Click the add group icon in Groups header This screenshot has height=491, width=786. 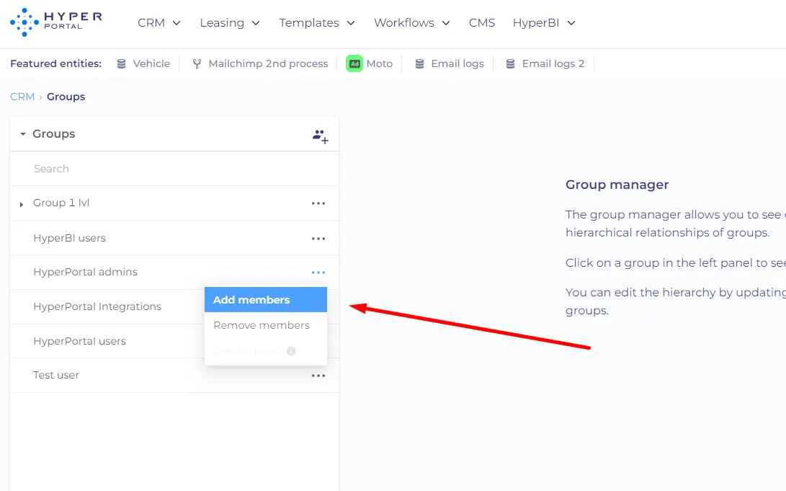coord(321,136)
